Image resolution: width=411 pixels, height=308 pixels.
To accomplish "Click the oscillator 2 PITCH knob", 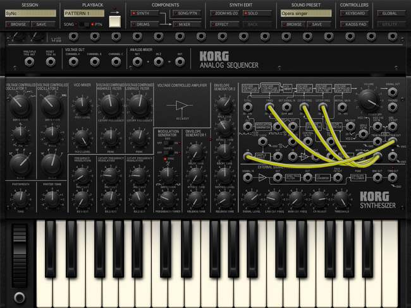I will (x=52, y=134).
